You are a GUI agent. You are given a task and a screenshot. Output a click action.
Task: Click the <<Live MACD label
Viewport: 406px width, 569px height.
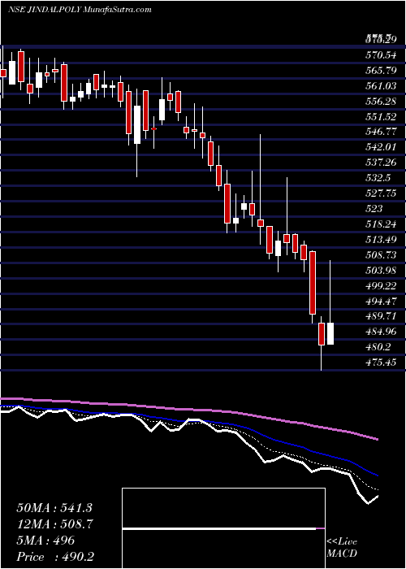click(342, 548)
